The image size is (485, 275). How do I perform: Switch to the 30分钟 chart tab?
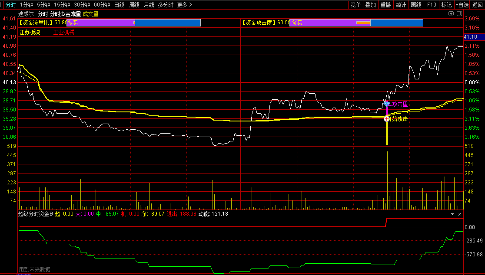pyautogui.click(x=82, y=5)
